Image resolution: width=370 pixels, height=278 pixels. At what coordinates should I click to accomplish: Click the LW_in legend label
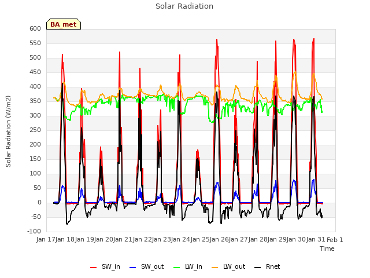(x=194, y=266)
